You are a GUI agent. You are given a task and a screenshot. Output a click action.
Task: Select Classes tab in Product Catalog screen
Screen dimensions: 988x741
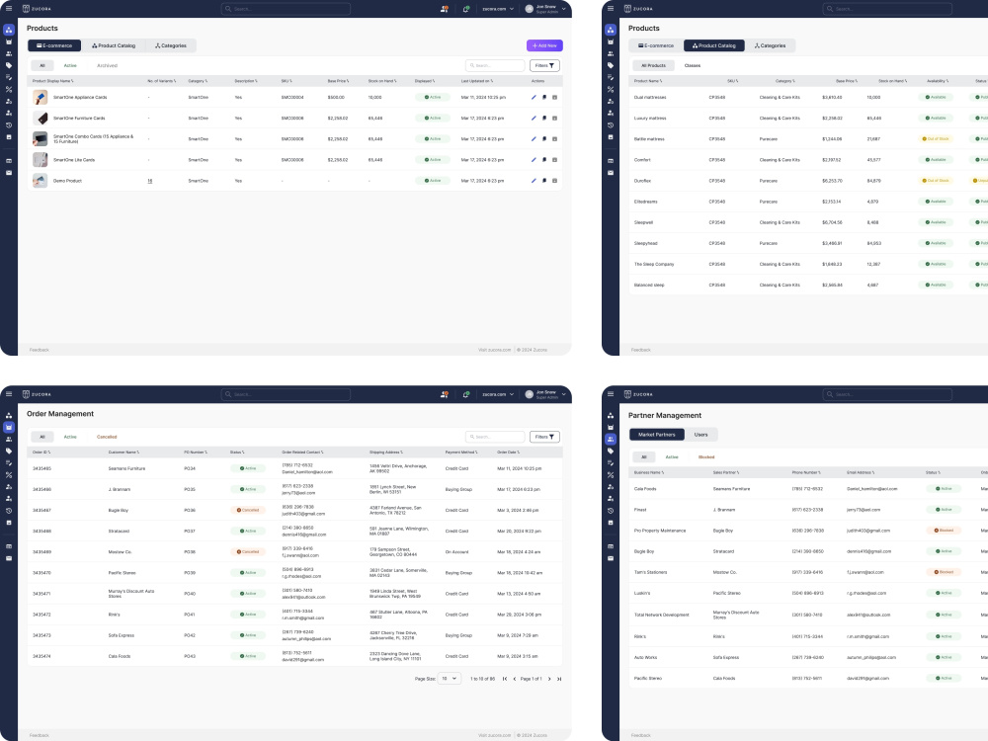693,65
